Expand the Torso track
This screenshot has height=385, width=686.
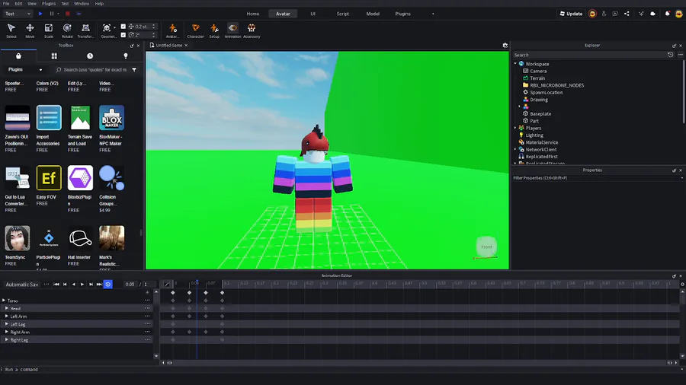coord(4,301)
